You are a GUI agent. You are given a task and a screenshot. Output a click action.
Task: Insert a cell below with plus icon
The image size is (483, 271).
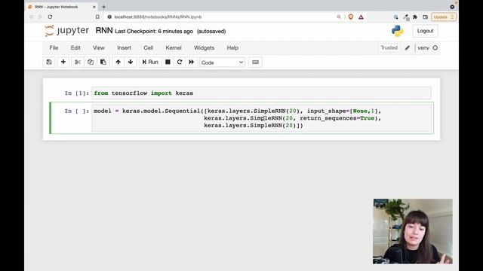point(63,62)
